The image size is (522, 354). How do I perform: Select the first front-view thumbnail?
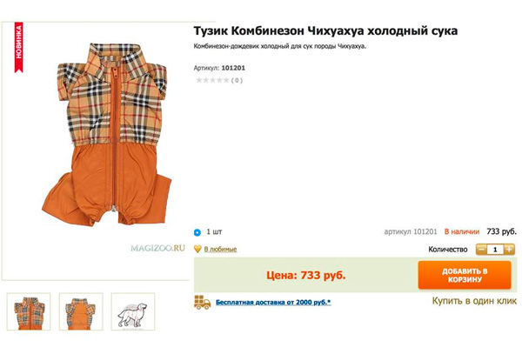29,311
